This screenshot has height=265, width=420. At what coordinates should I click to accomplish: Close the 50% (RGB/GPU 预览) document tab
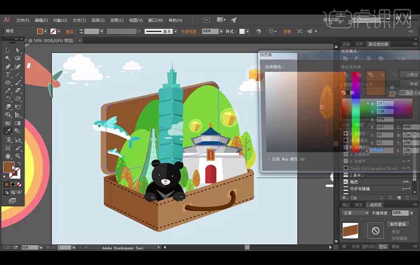coord(80,40)
